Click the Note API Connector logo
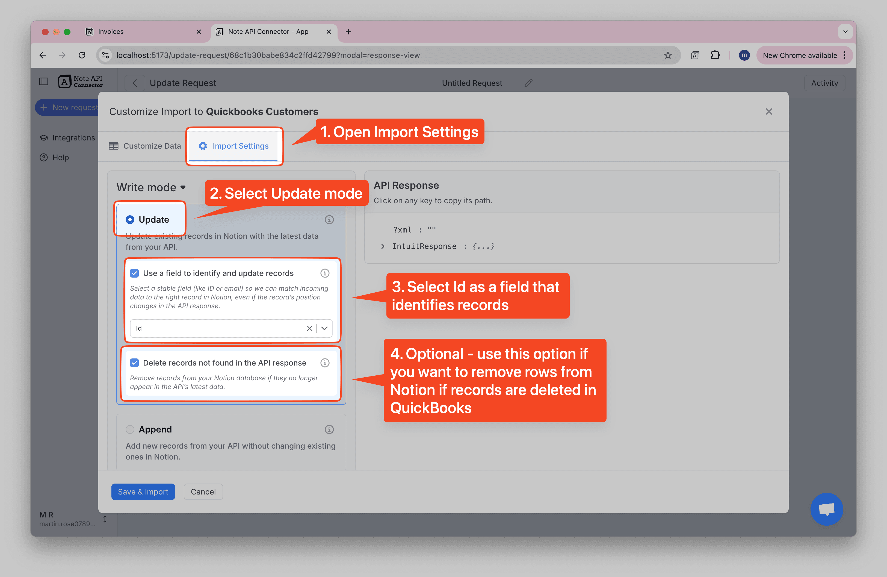Image resolution: width=887 pixels, height=577 pixels. coord(81,82)
